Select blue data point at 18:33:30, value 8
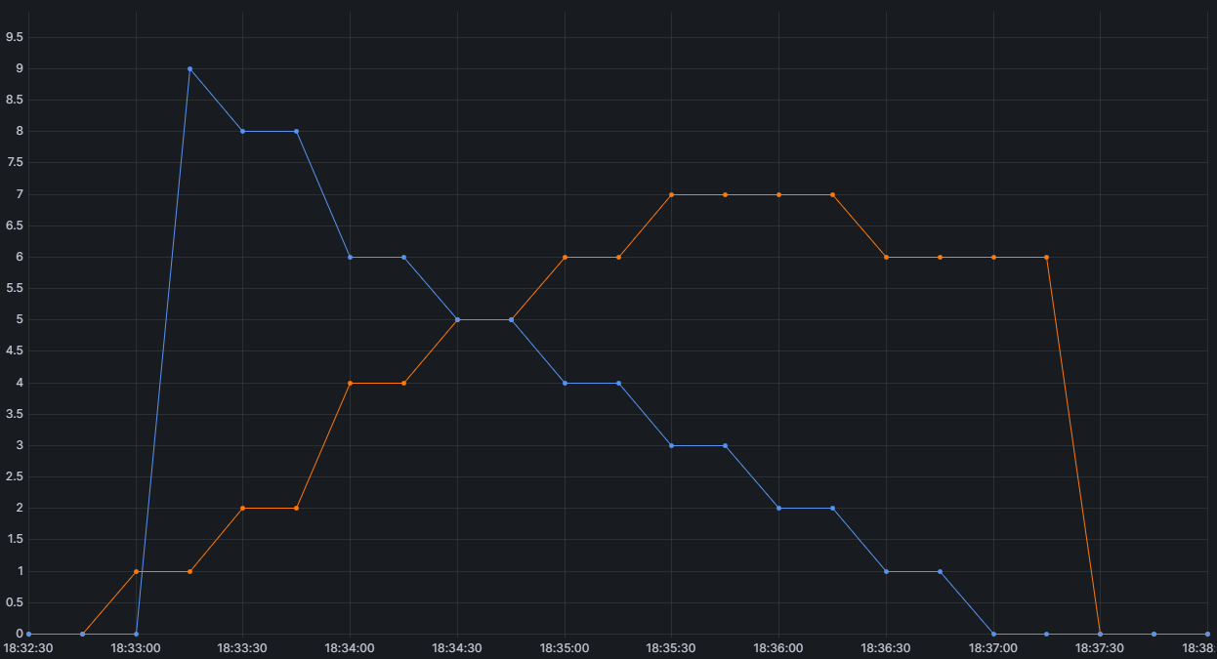The width and height of the screenshot is (1217, 659). pos(242,131)
